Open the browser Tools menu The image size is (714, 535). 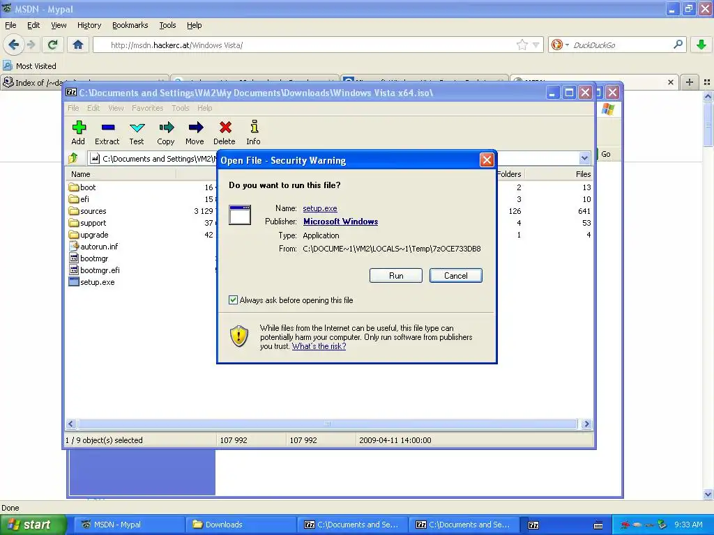167,25
